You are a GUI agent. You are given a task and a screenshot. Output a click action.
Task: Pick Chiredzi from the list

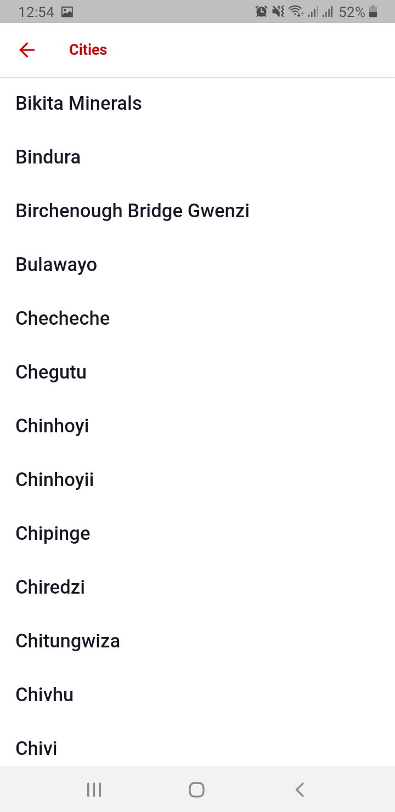[x=50, y=587]
